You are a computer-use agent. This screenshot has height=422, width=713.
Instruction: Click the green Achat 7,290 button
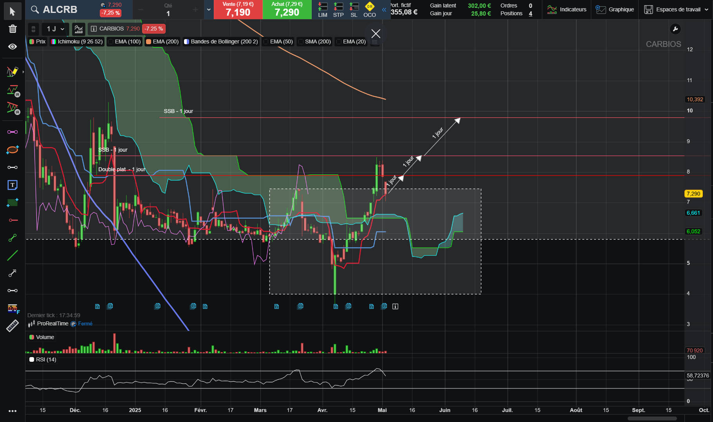click(287, 9)
